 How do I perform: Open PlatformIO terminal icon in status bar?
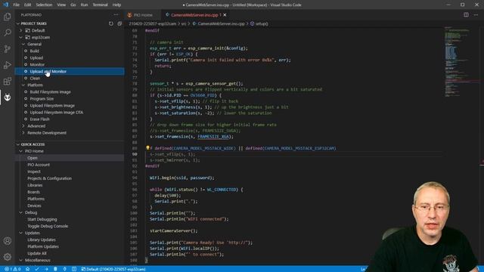point(74,269)
